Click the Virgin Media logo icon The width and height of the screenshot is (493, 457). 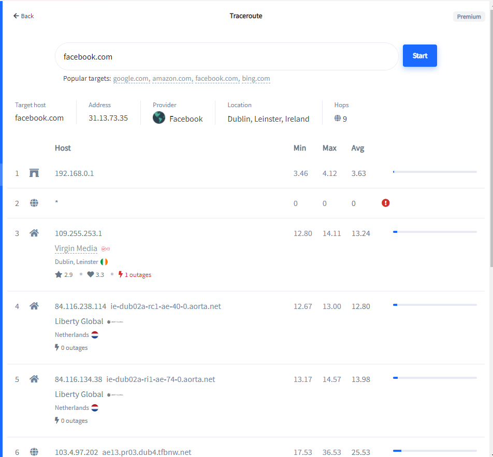point(106,249)
